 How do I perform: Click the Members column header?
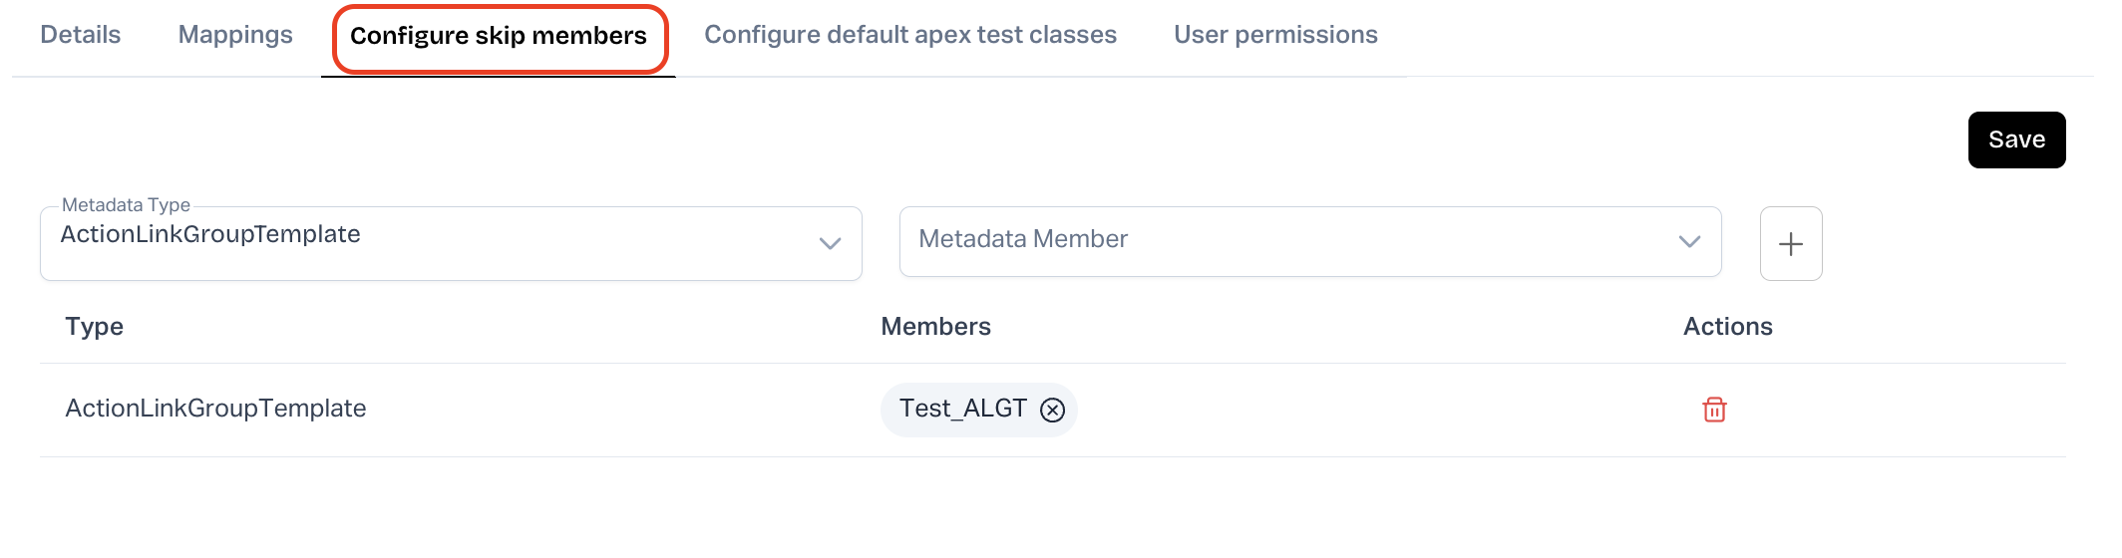935,327
